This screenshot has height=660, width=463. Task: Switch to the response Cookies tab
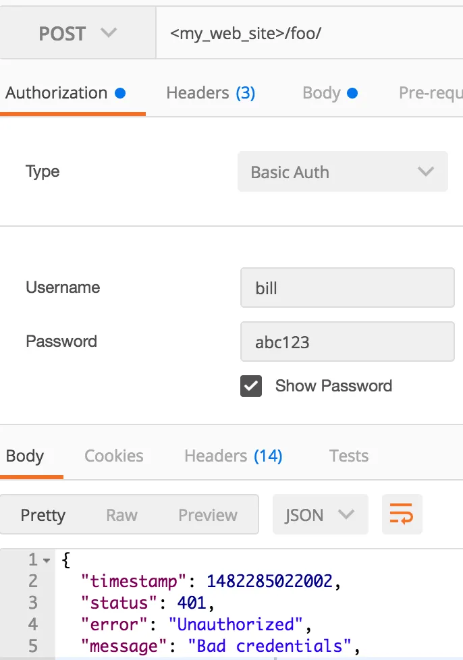(113, 456)
